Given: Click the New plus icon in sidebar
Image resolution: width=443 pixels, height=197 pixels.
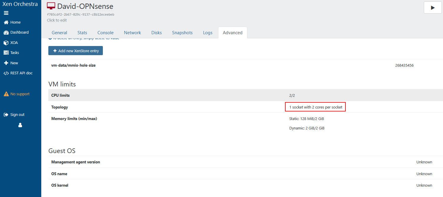Looking at the screenshot, I should (6, 63).
